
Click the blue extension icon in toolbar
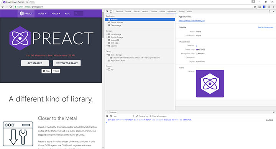pos(264,6)
